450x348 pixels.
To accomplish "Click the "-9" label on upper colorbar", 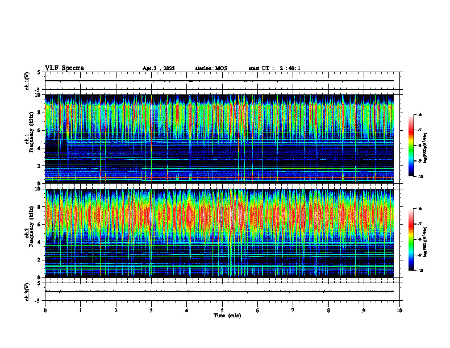I will coord(419,161).
